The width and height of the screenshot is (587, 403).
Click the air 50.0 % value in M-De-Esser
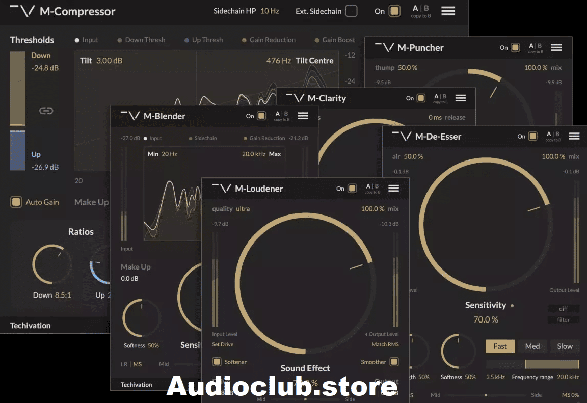tap(413, 156)
